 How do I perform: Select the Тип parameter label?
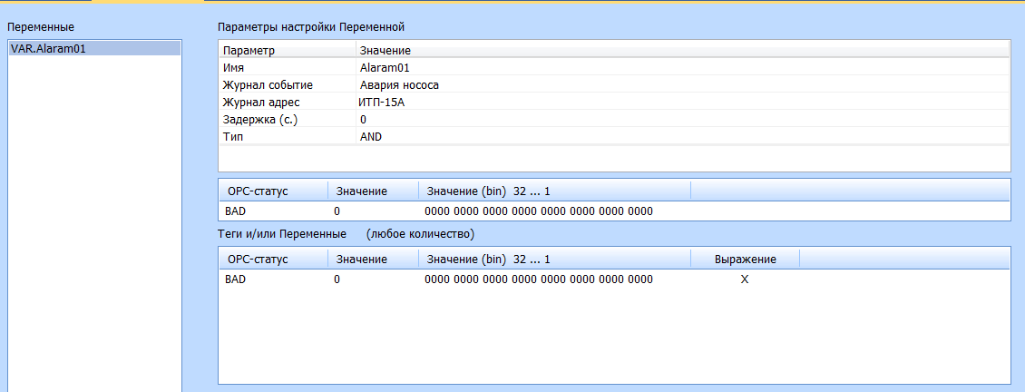pyautogui.click(x=232, y=137)
